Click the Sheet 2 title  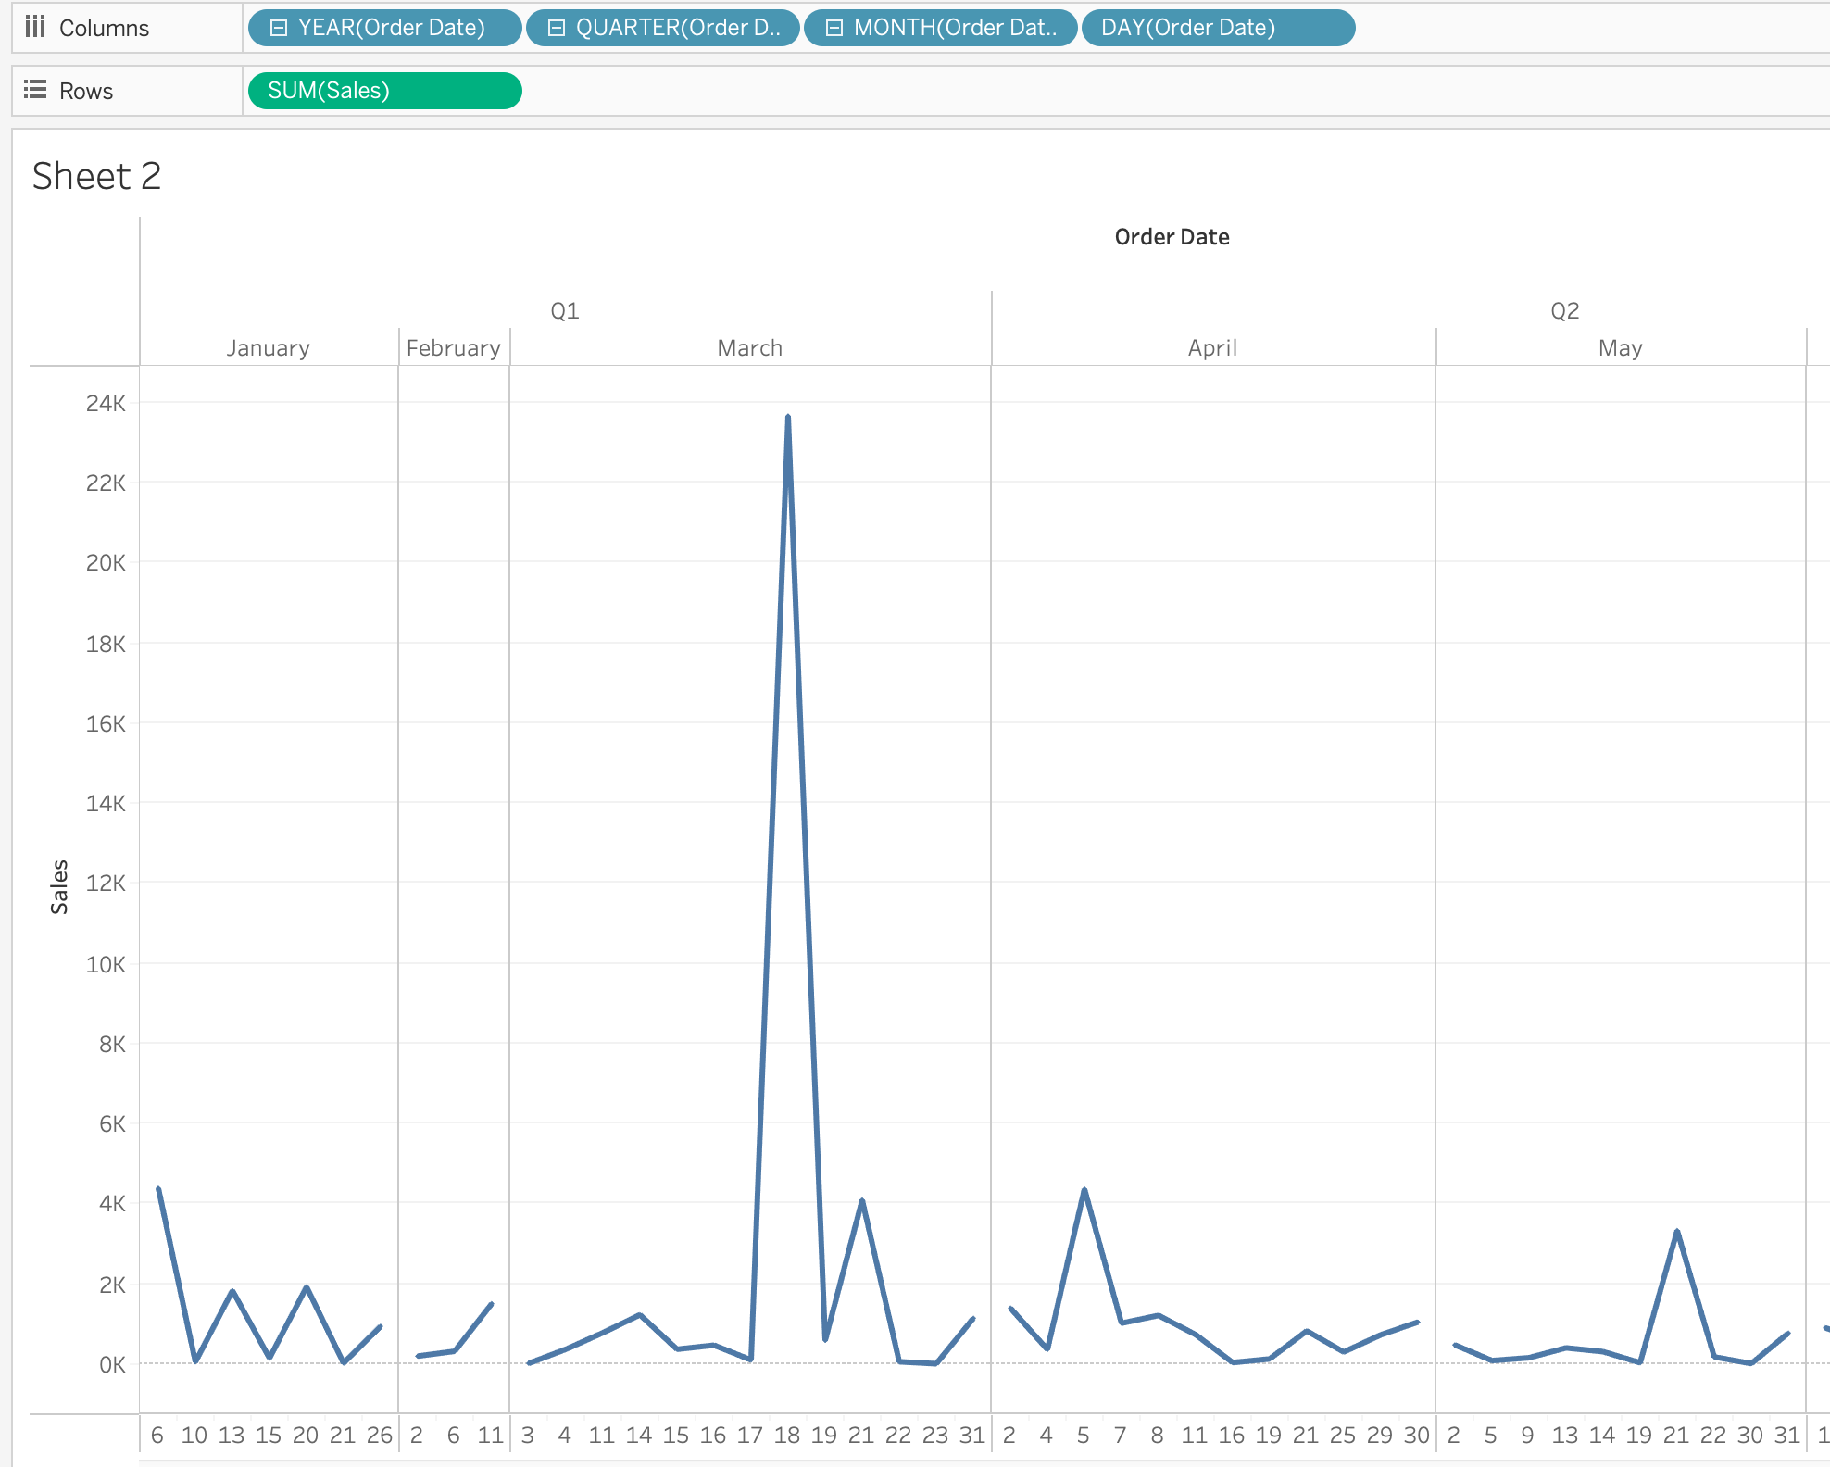(96, 176)
